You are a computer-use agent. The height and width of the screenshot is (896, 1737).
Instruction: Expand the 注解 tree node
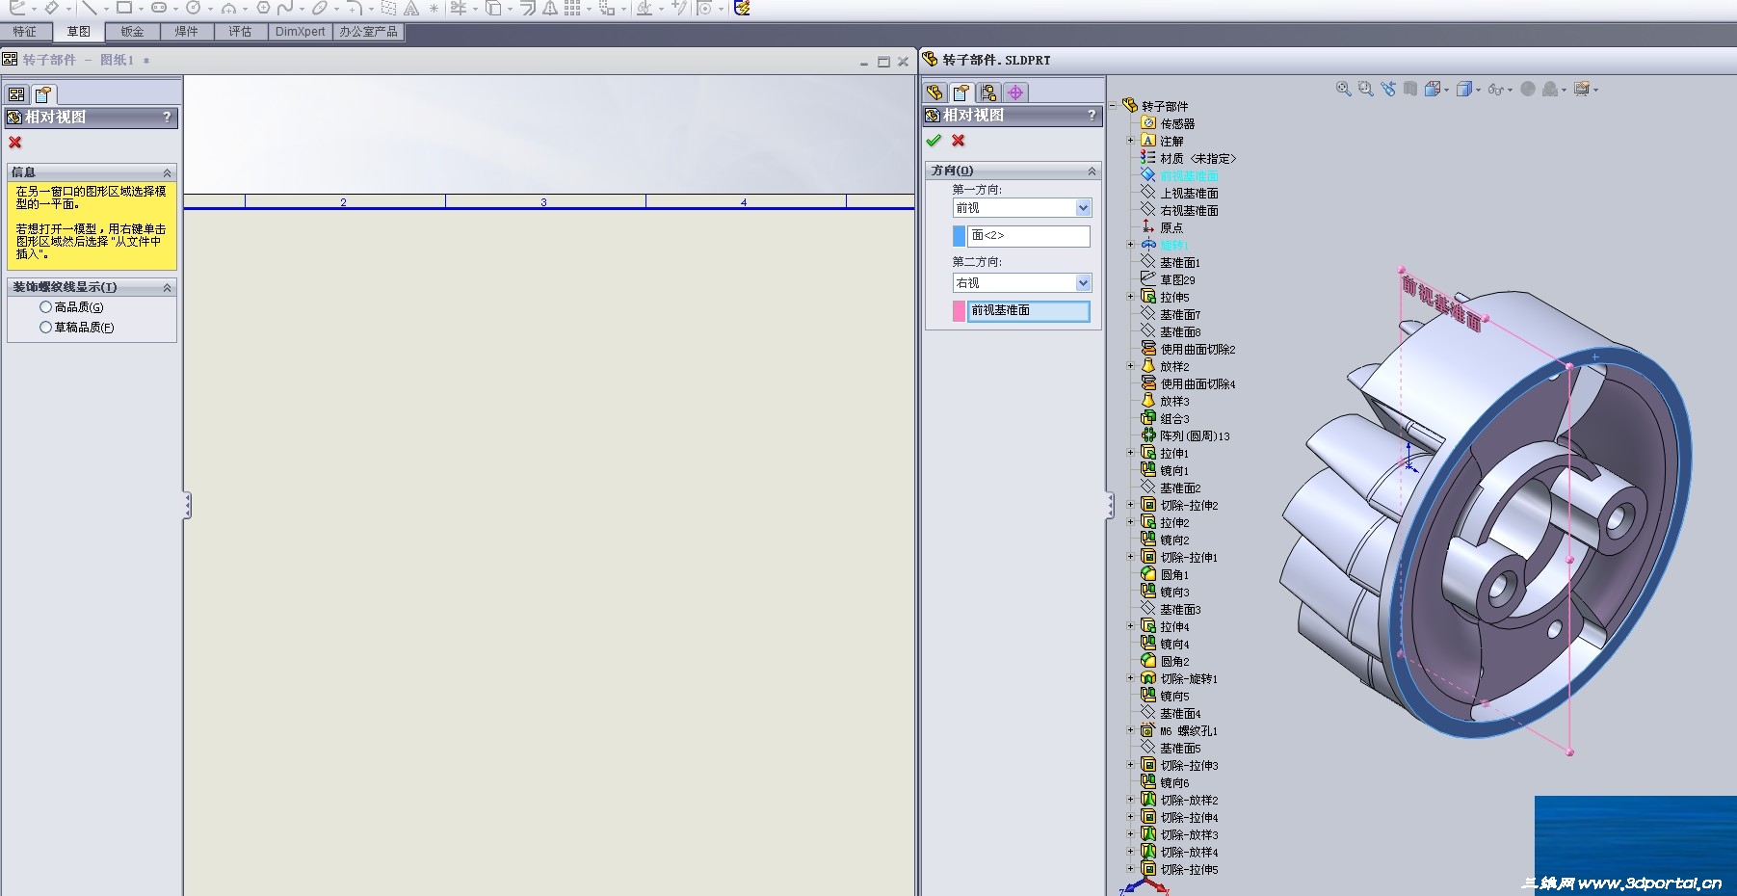coord(1131,141)
